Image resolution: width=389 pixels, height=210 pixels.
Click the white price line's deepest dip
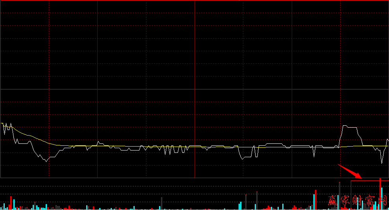click(382, 163)
